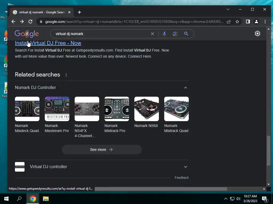273x204 pixels.
Task: Open the Numark Mixtrack Pro thumbnail
Action: click(117, 109)
